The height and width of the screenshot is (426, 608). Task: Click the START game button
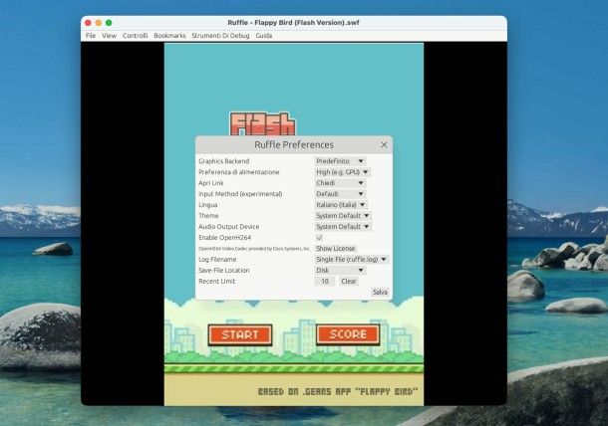click(x=240, y=335)
